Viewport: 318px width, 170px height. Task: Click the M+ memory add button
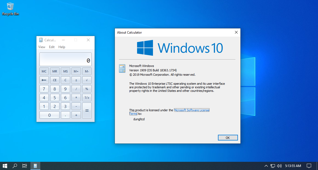(76, 71)
